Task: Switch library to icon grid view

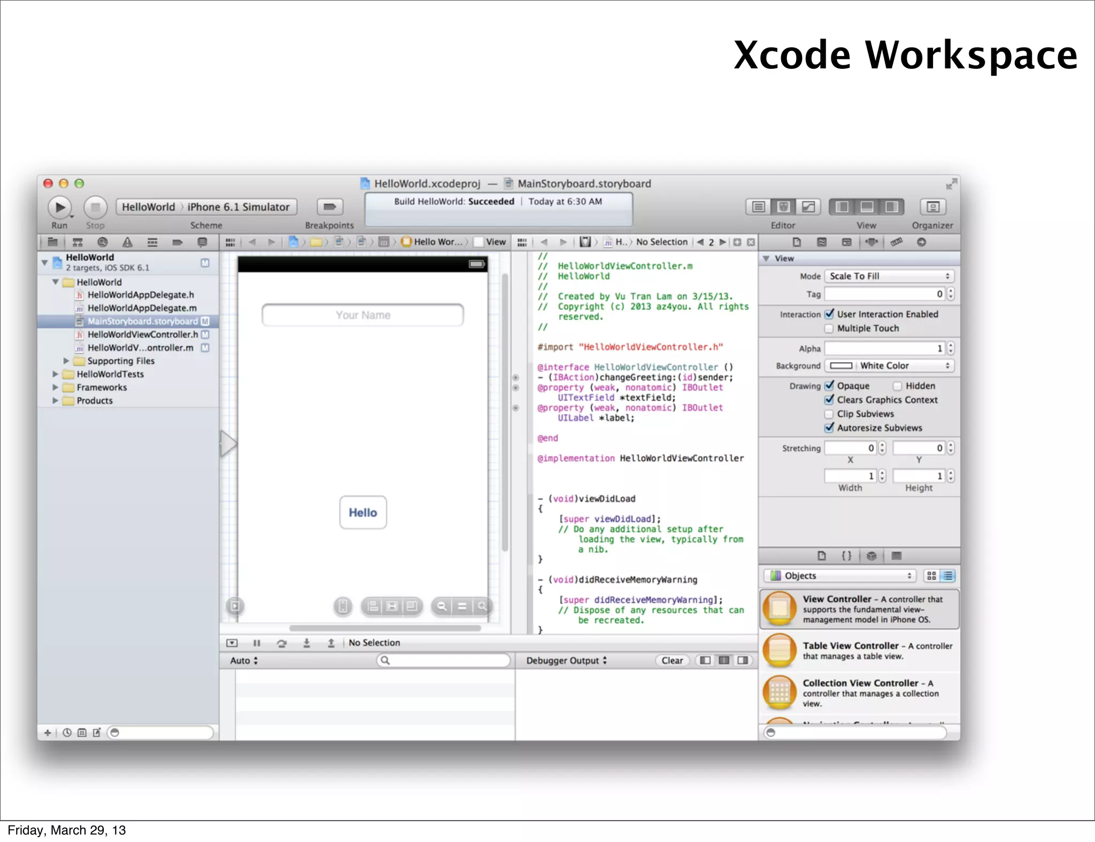Action: 931,575
